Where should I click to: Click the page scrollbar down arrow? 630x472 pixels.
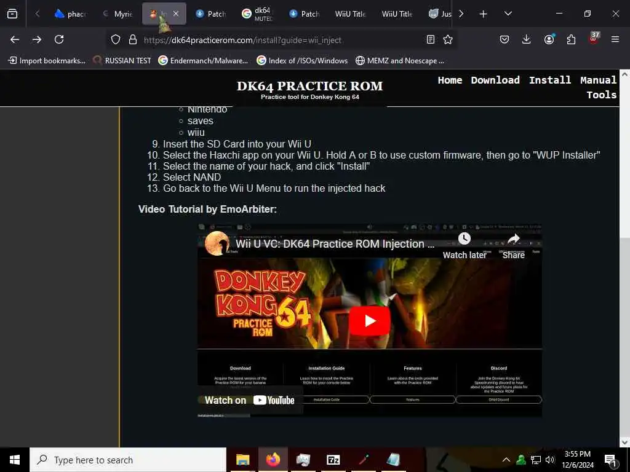pos(624,442)
